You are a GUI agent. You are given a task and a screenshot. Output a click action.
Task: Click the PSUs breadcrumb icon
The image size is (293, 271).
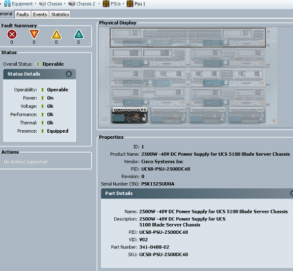(106, 4)
